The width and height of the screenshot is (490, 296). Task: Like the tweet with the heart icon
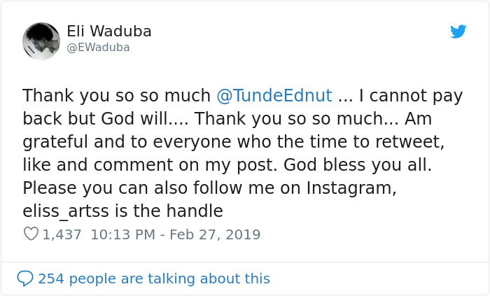[31, 234]
